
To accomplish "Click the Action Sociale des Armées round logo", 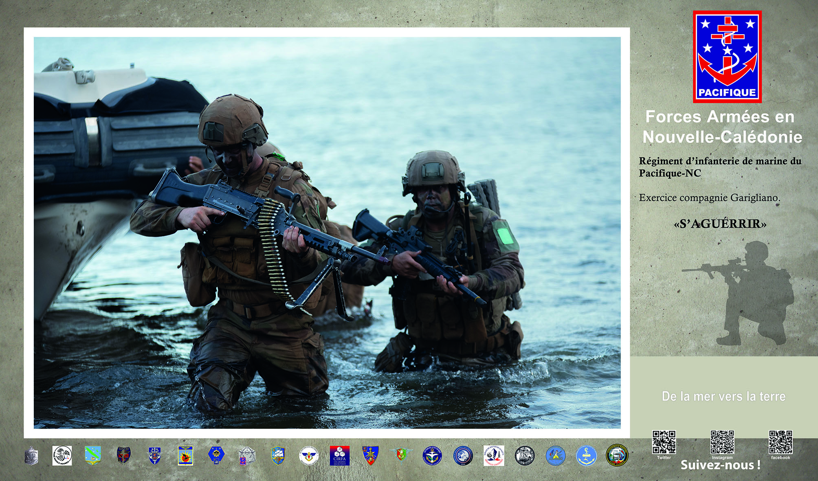I will click(x=309, y=455).
